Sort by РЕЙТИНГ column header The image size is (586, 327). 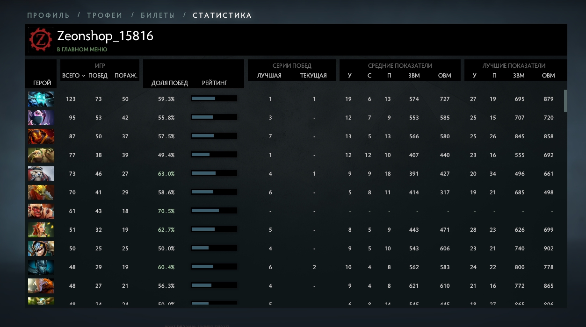[x=215, y=83]
